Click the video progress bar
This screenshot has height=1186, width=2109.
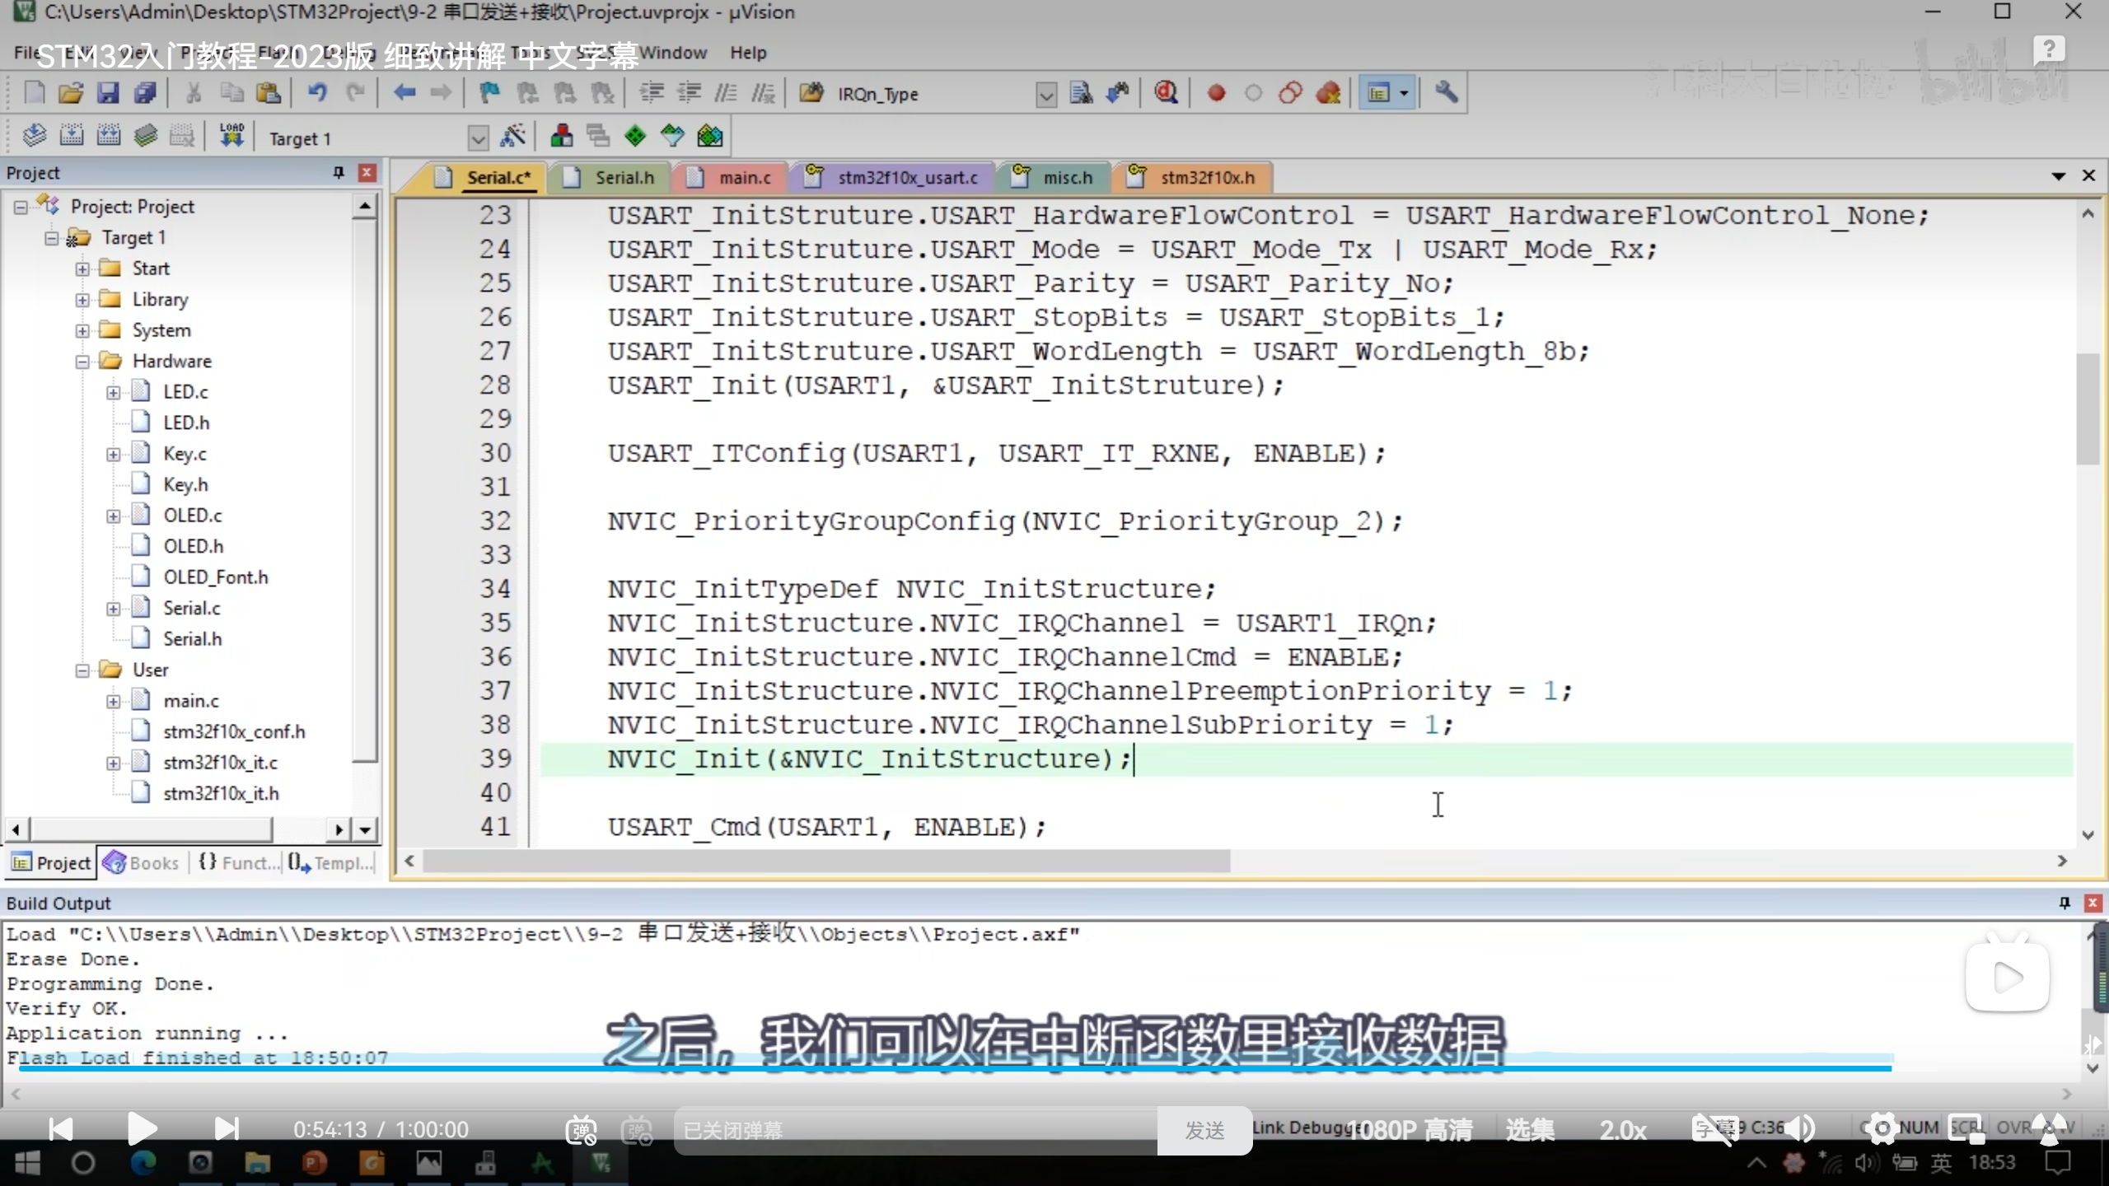tap(956, 1068)
